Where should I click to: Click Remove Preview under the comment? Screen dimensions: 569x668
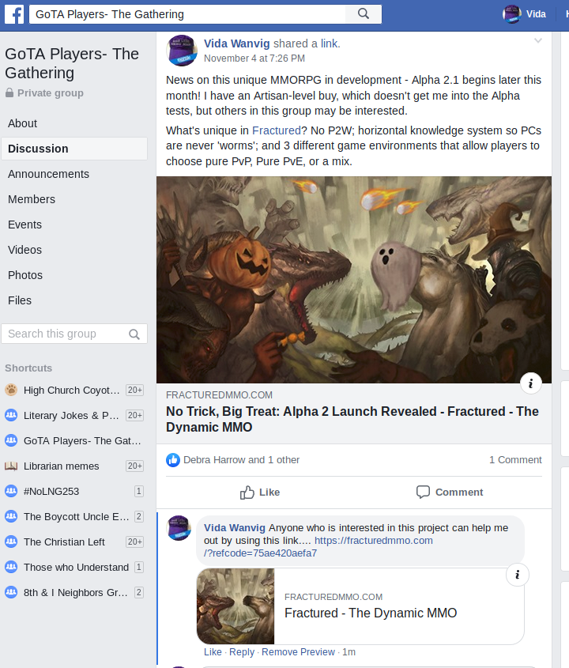click(298, 652)
